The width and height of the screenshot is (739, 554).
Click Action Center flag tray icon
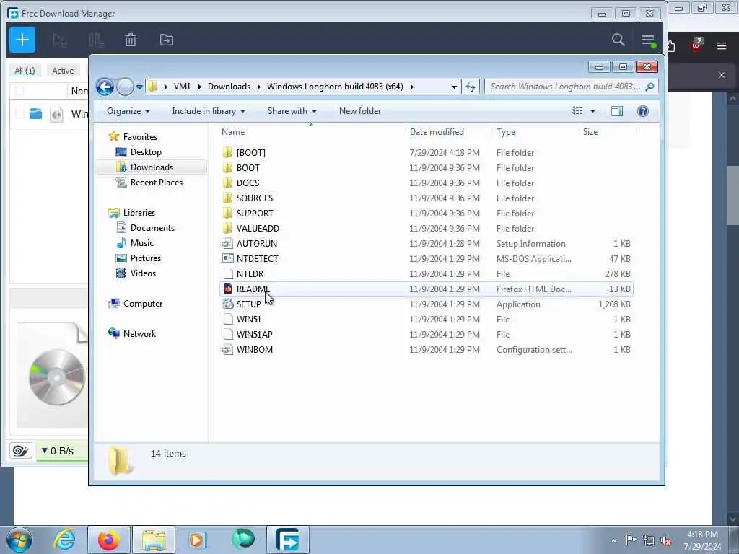coord(631,540)
